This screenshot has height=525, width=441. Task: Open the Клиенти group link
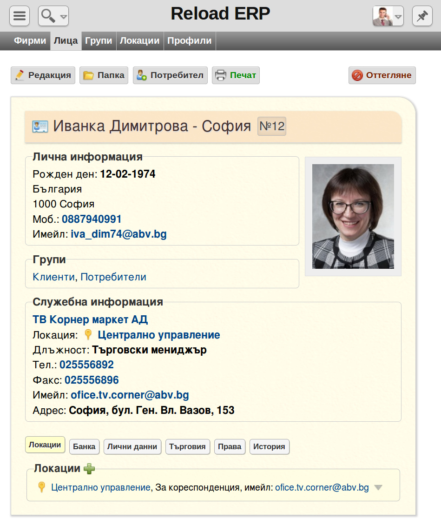point(53,277)
